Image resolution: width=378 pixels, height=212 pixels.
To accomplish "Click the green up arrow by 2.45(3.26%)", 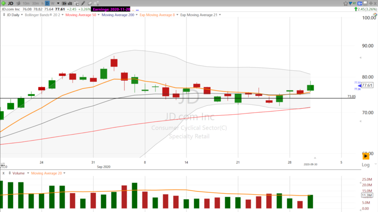I will (356, 9).
